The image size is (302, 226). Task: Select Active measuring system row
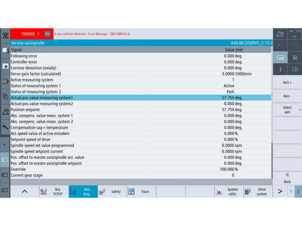point(141,80)
